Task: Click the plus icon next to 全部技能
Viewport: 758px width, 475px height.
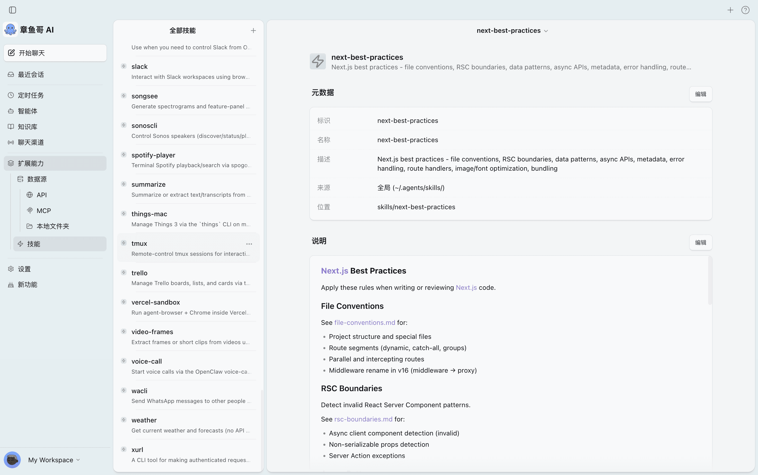Action: (253, 31)
